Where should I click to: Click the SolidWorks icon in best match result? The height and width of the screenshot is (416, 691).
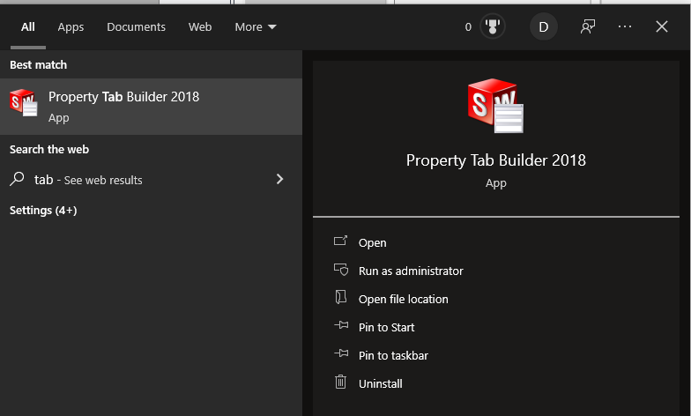click(x=23, y=102)
